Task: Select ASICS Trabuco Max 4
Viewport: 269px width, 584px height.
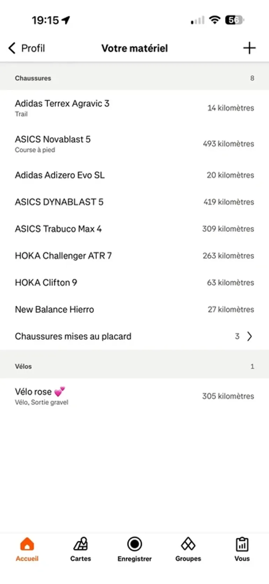Action: (x=134, y=229)
